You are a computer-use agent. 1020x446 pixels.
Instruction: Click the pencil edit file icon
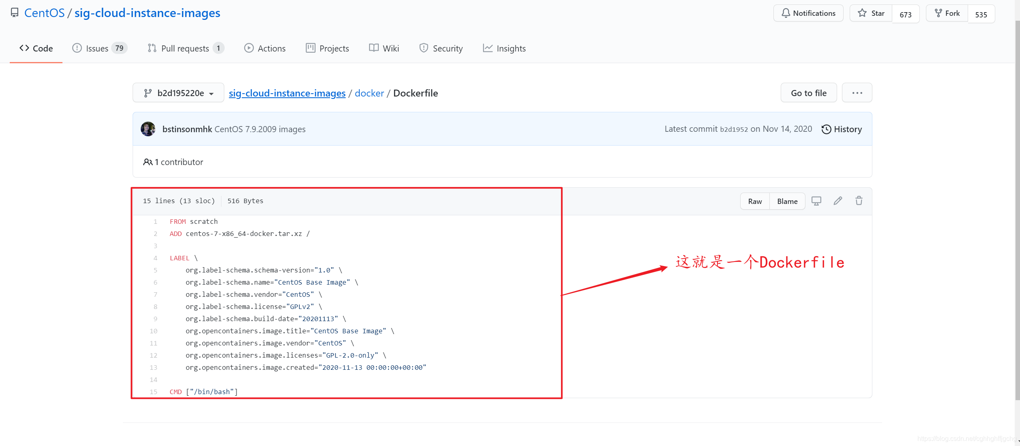(x=838, y=201)
